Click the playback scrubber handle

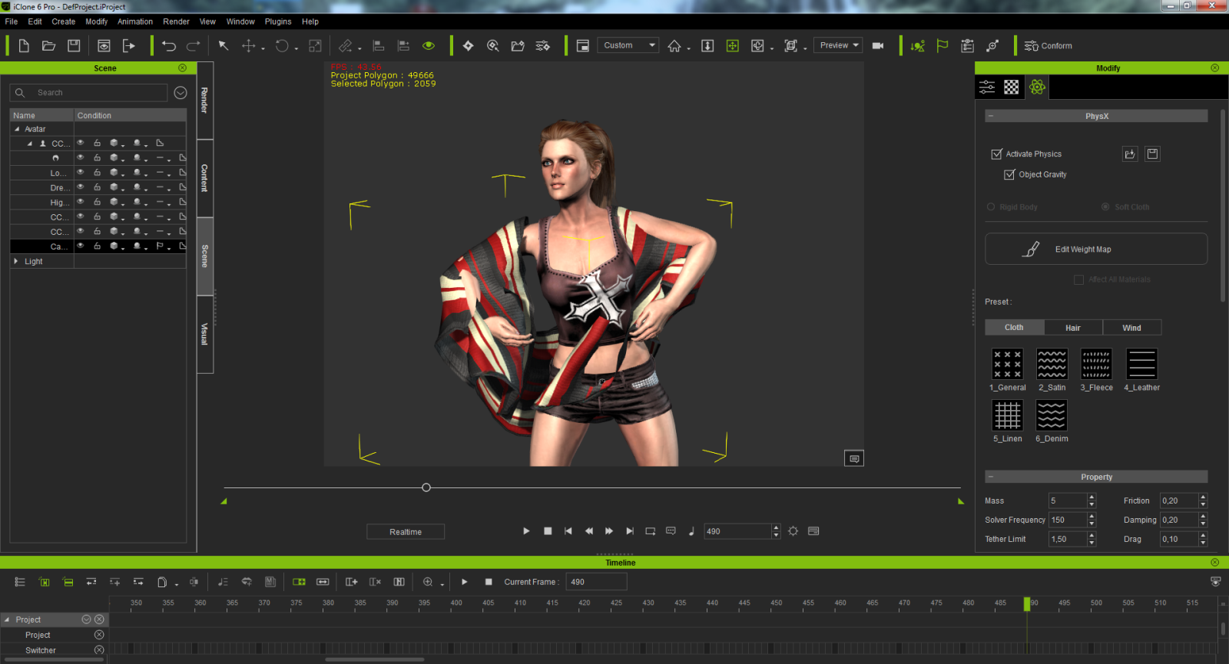pyautogui.click(x=426, y=487)
